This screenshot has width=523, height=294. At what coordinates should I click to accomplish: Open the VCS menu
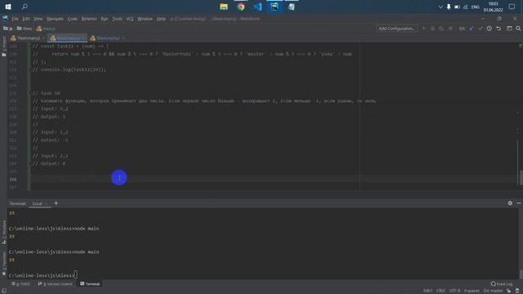[x=130, y=19]
